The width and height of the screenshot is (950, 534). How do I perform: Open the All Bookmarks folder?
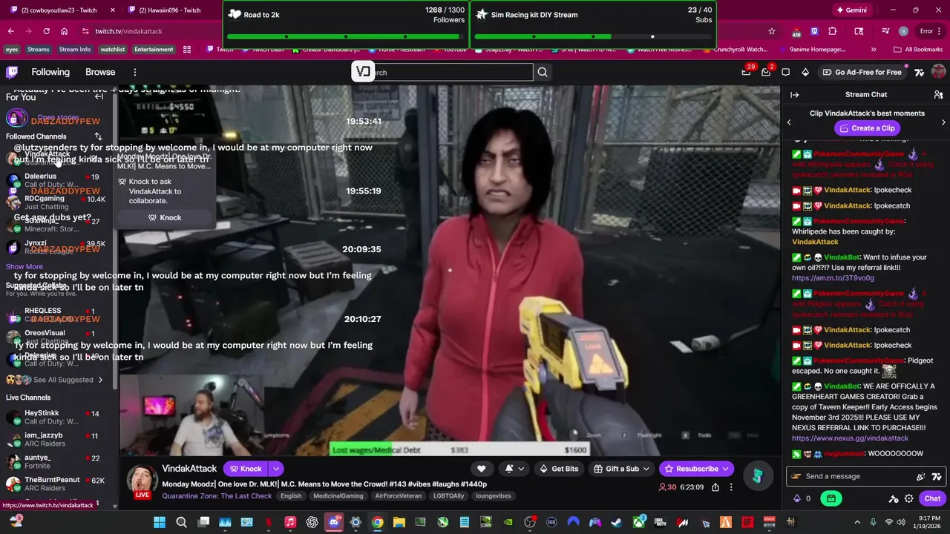(x=919, y=50)
